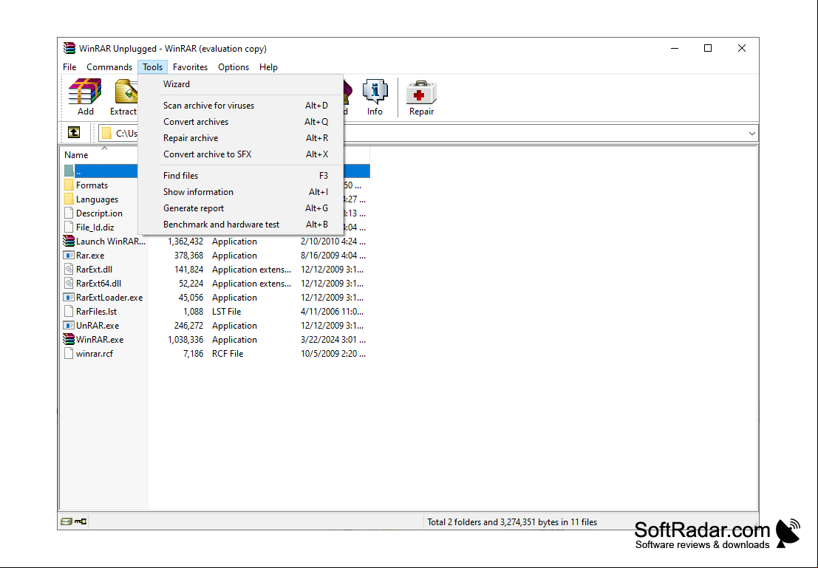818x568 pixels.
Task: Select the Languages folder name
Action: [x=97, y=199]
